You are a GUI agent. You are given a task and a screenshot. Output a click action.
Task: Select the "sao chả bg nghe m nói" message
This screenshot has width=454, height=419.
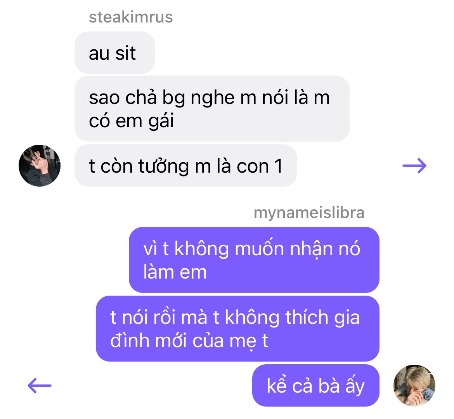pyautogui.click(x=212, y=109)
